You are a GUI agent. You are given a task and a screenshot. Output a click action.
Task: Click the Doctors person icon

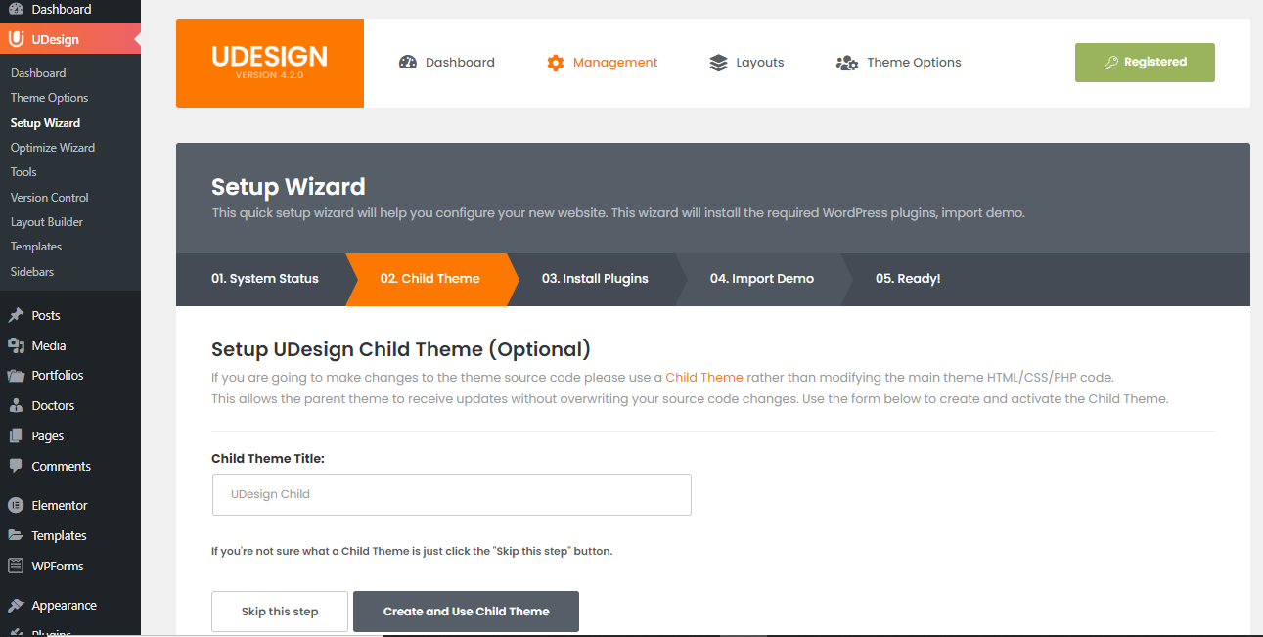click(16, 405)
